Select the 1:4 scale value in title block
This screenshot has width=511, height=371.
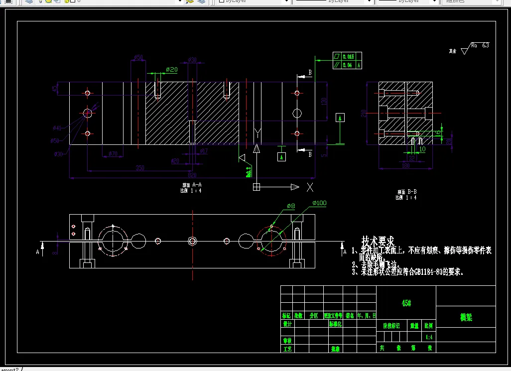tap(429, 337)
